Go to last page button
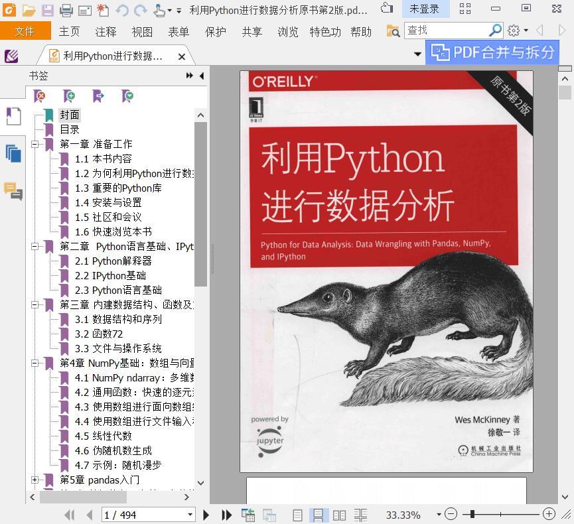Viewport: 574px width, 524px height. (226, 515)
